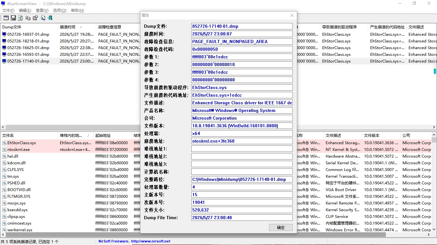Sort crashes by the 崩溃时间 column header
437x245 pixels.
tap(77, 27)
